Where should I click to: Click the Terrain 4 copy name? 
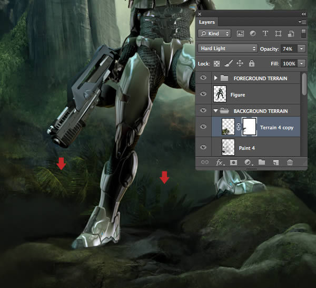(x=276, y=128)
